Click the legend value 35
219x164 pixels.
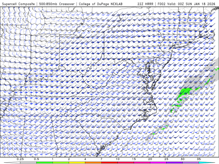point(199,159)
